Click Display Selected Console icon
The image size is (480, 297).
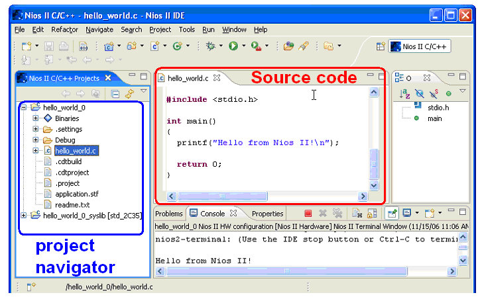pos(407,213)
